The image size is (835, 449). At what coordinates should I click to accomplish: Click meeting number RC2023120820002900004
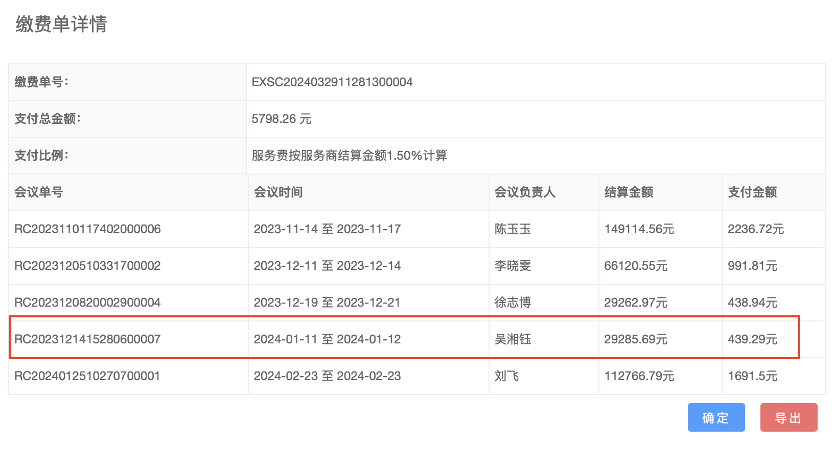coord(87,303)
